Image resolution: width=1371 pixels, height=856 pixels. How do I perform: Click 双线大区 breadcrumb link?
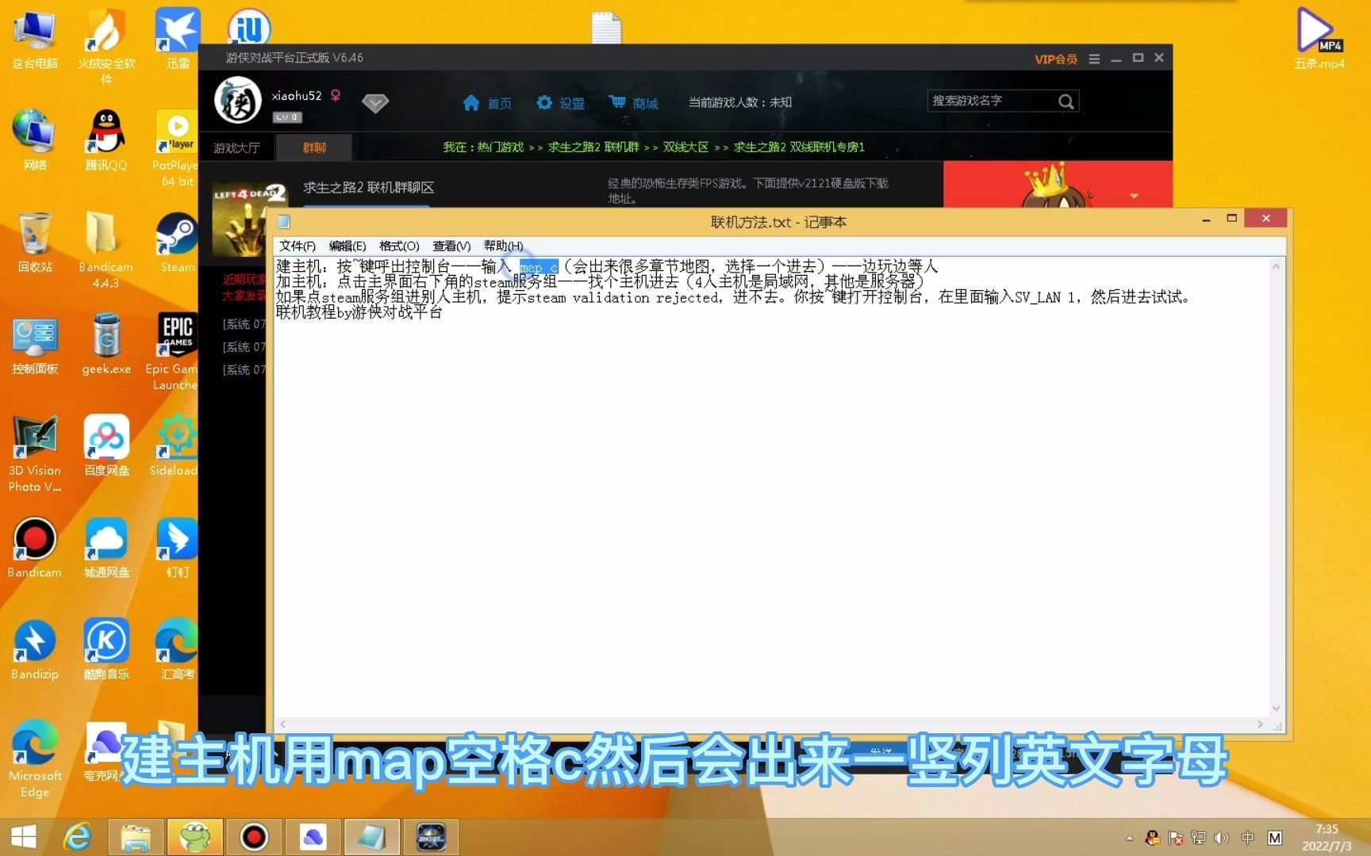coord(685,147)
